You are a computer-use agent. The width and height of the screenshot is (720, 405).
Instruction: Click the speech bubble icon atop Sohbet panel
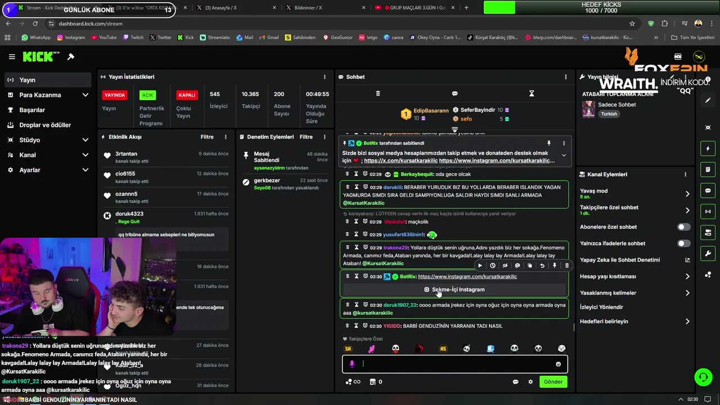pos(454,93)
